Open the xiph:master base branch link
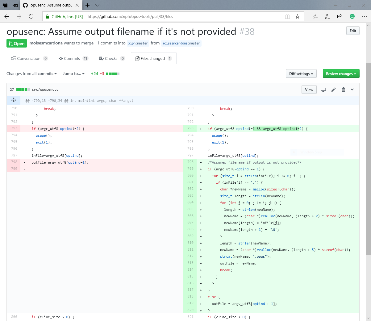Screen dimensions: 371x321 [138, 43]
